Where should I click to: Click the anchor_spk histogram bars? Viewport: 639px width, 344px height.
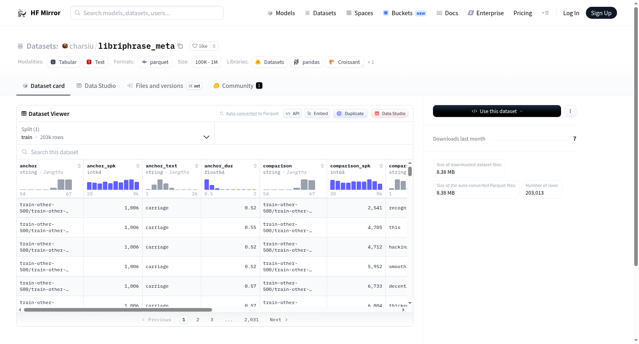pyautogui.click(x=113, y=185)
